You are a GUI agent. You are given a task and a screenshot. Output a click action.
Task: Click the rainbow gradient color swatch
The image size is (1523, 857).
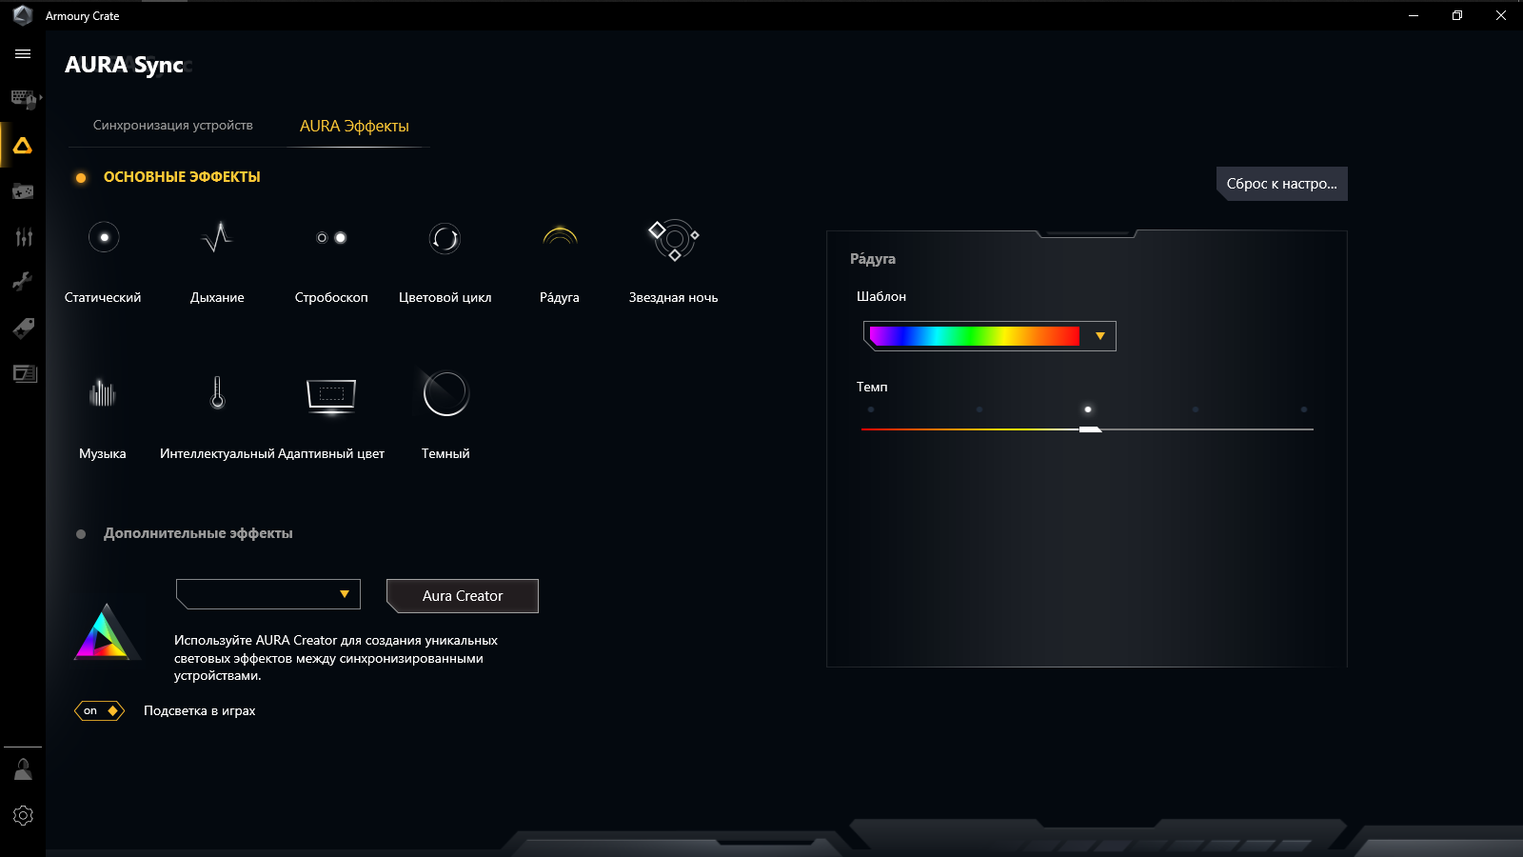pos(975,336)
